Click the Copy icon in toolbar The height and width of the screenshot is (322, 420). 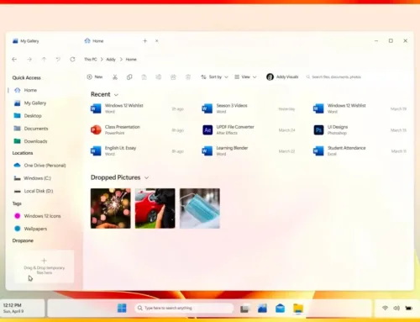pyautogui.click(x=129, y=77)
